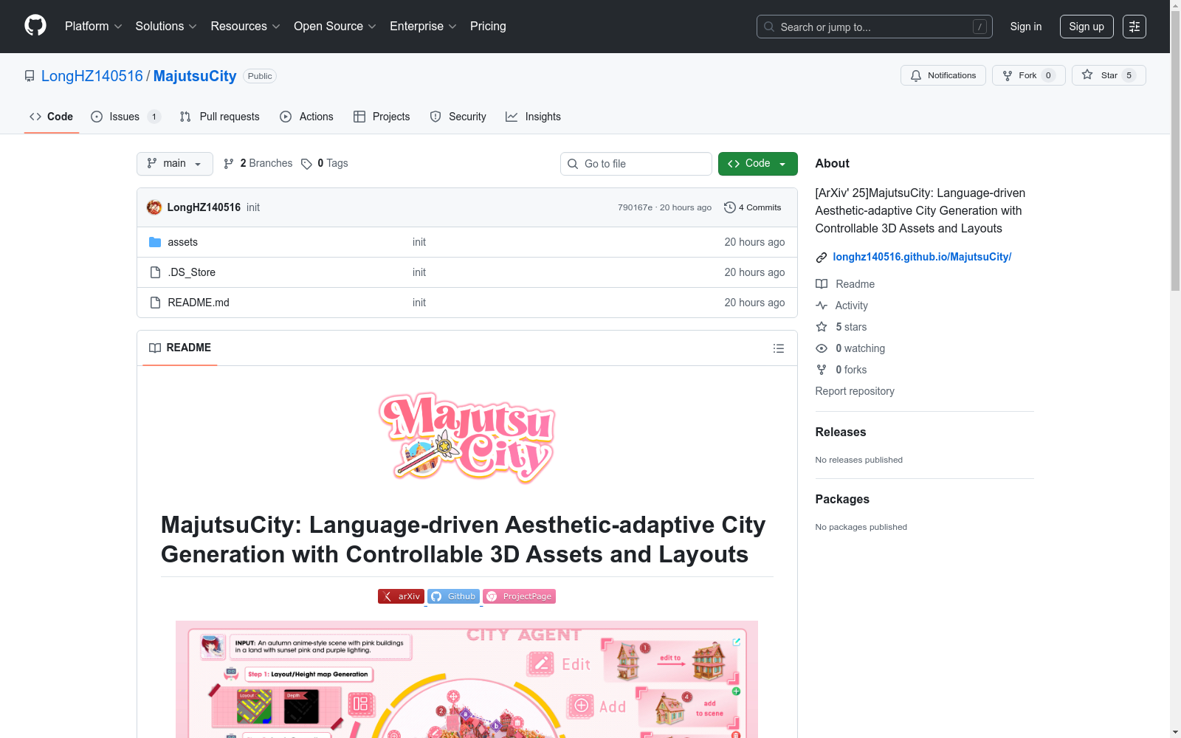Switch to the Actions tab
Screen dimensions: 1181x738
[307, 117]
